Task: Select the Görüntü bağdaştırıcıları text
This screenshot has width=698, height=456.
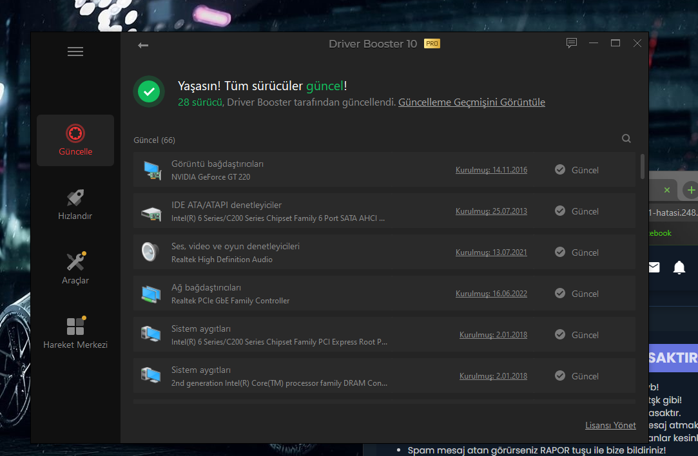Action: [x=217, y=164]
